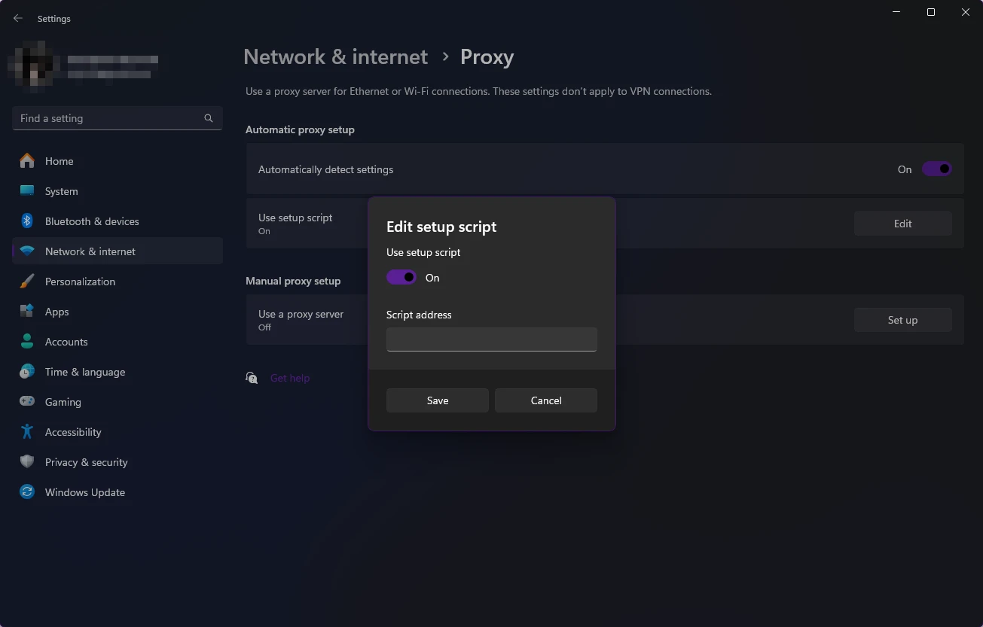
Task: Open Gaming controller icon
Action: 27,402
